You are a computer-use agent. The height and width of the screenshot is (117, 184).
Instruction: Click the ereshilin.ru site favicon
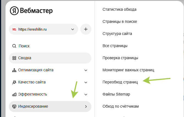pyautogui.click(x=14, y=29)
